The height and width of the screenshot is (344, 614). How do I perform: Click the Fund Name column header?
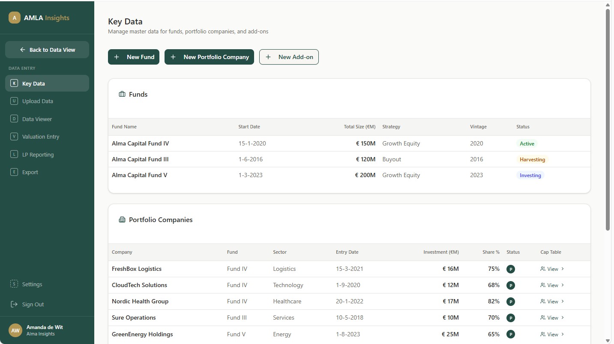coord(124,127)
